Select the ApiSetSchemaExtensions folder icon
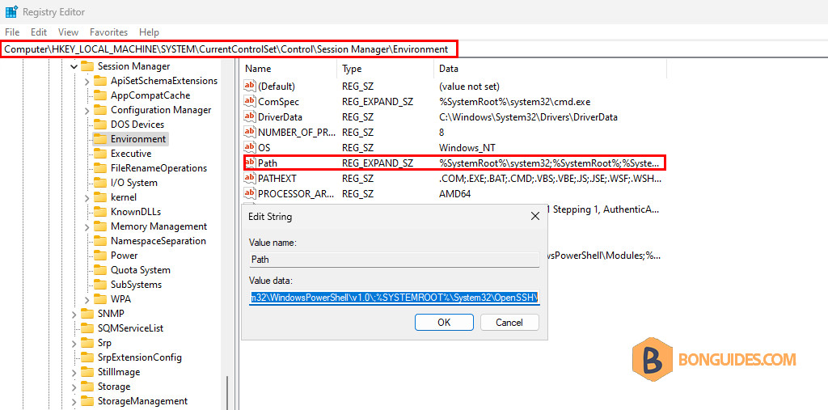The height and width of the screenshot is (410, 828). (x=99, y=82)
